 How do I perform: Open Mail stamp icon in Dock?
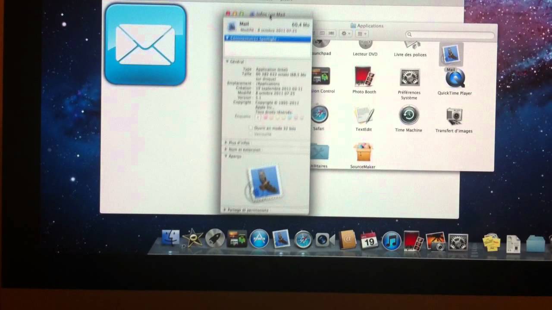281,239
